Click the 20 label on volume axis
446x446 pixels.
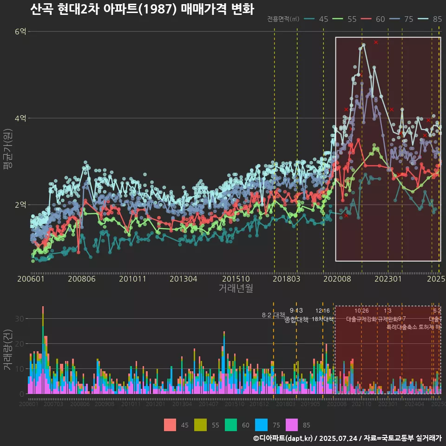coord(20,344)
